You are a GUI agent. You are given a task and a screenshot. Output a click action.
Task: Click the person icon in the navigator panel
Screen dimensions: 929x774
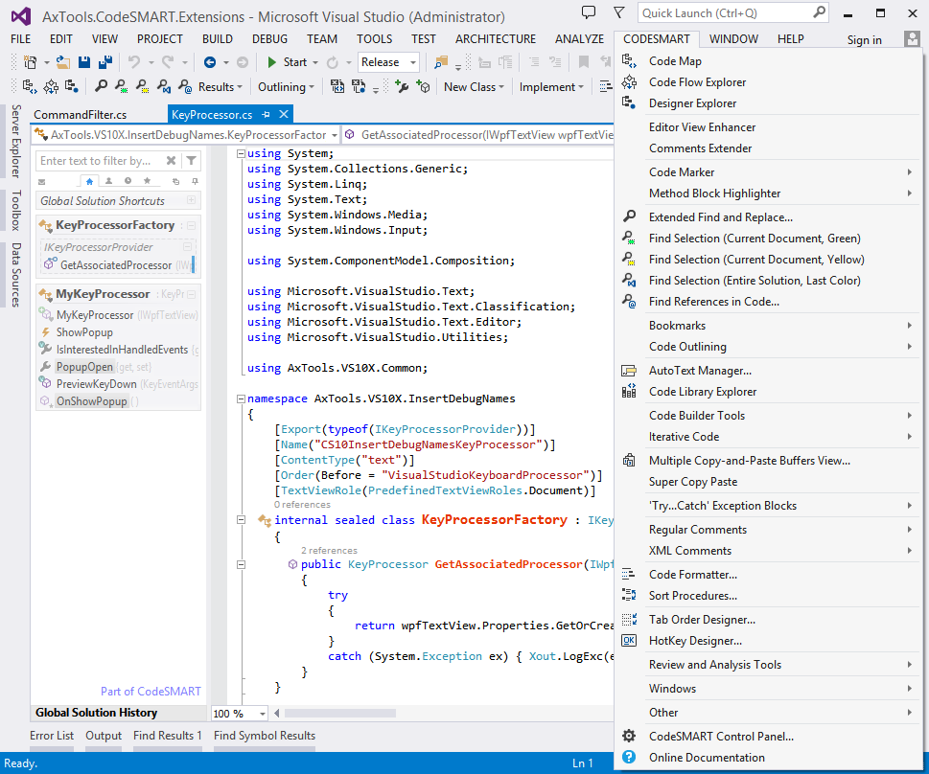(x=108, y=181)
